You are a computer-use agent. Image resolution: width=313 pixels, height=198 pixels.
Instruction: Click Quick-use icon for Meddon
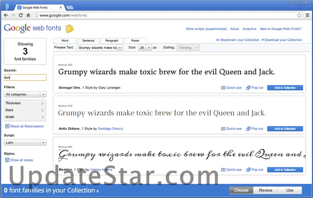tap(223, 169)
